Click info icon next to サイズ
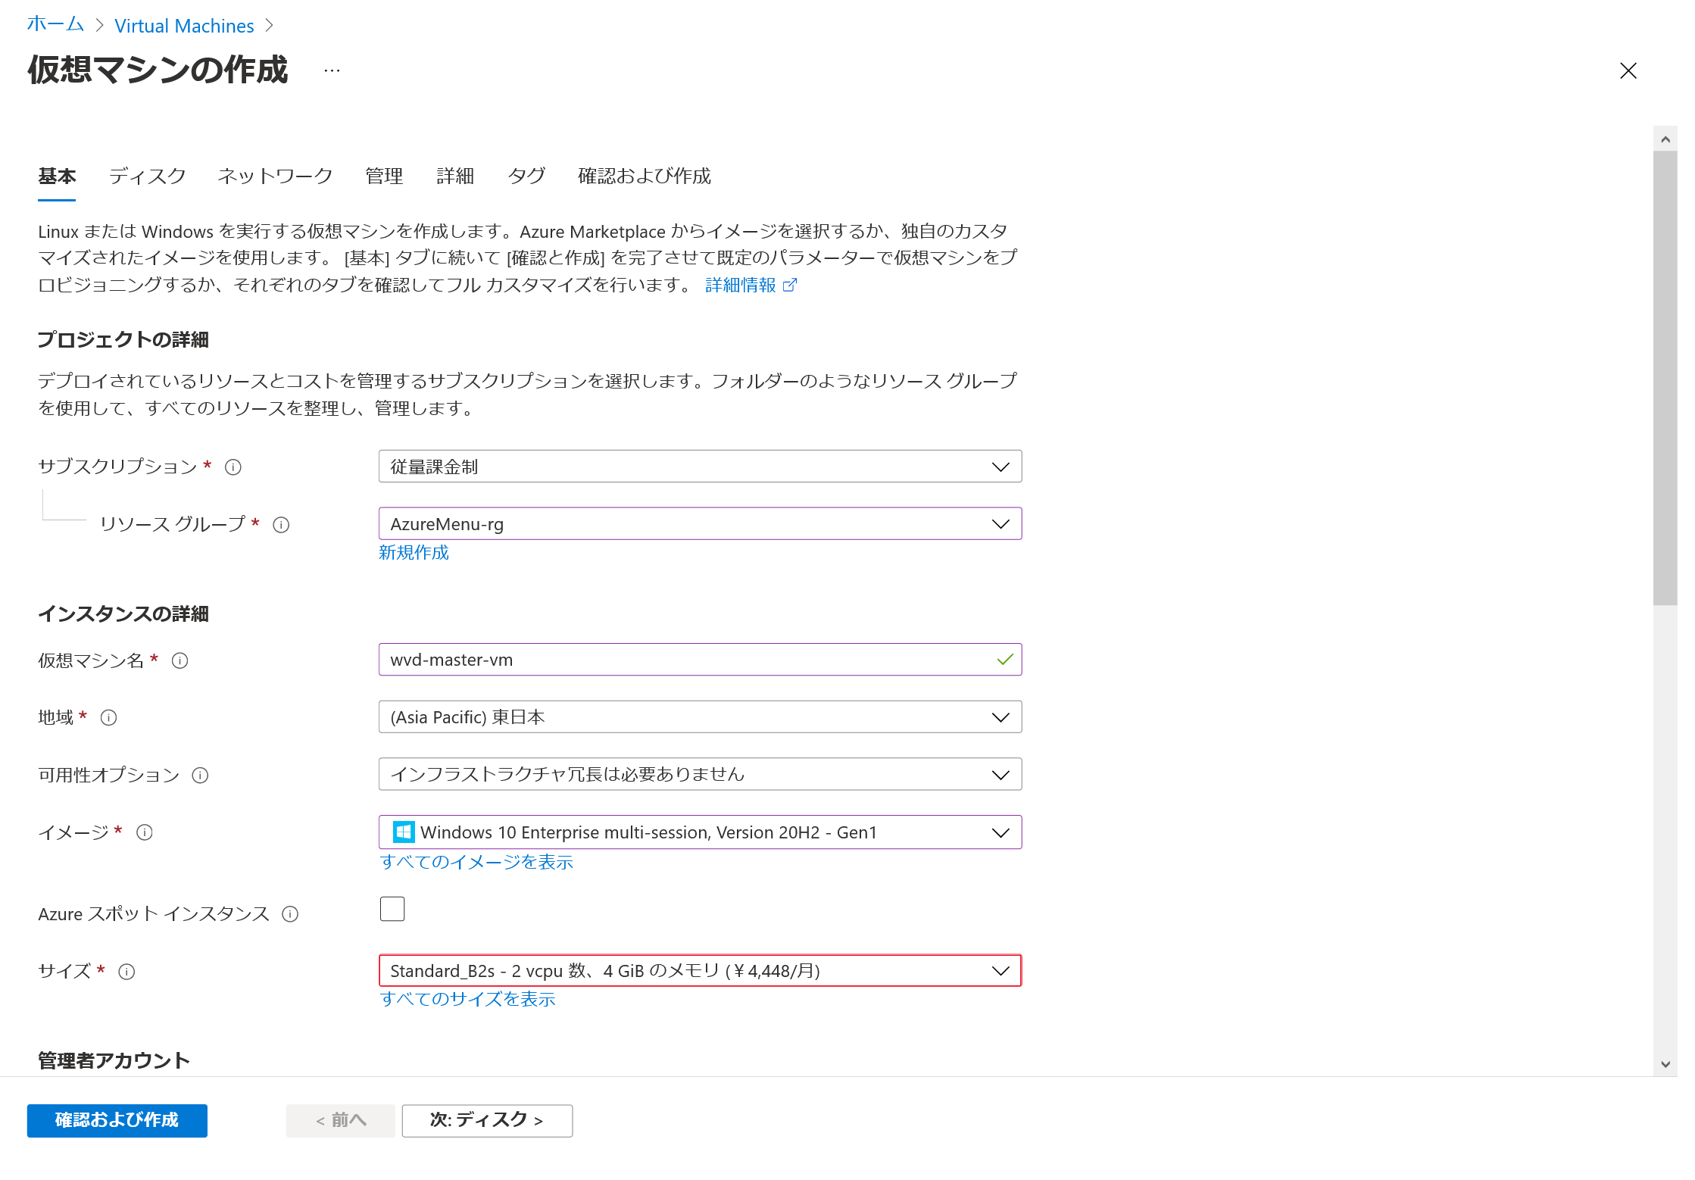 126,972
